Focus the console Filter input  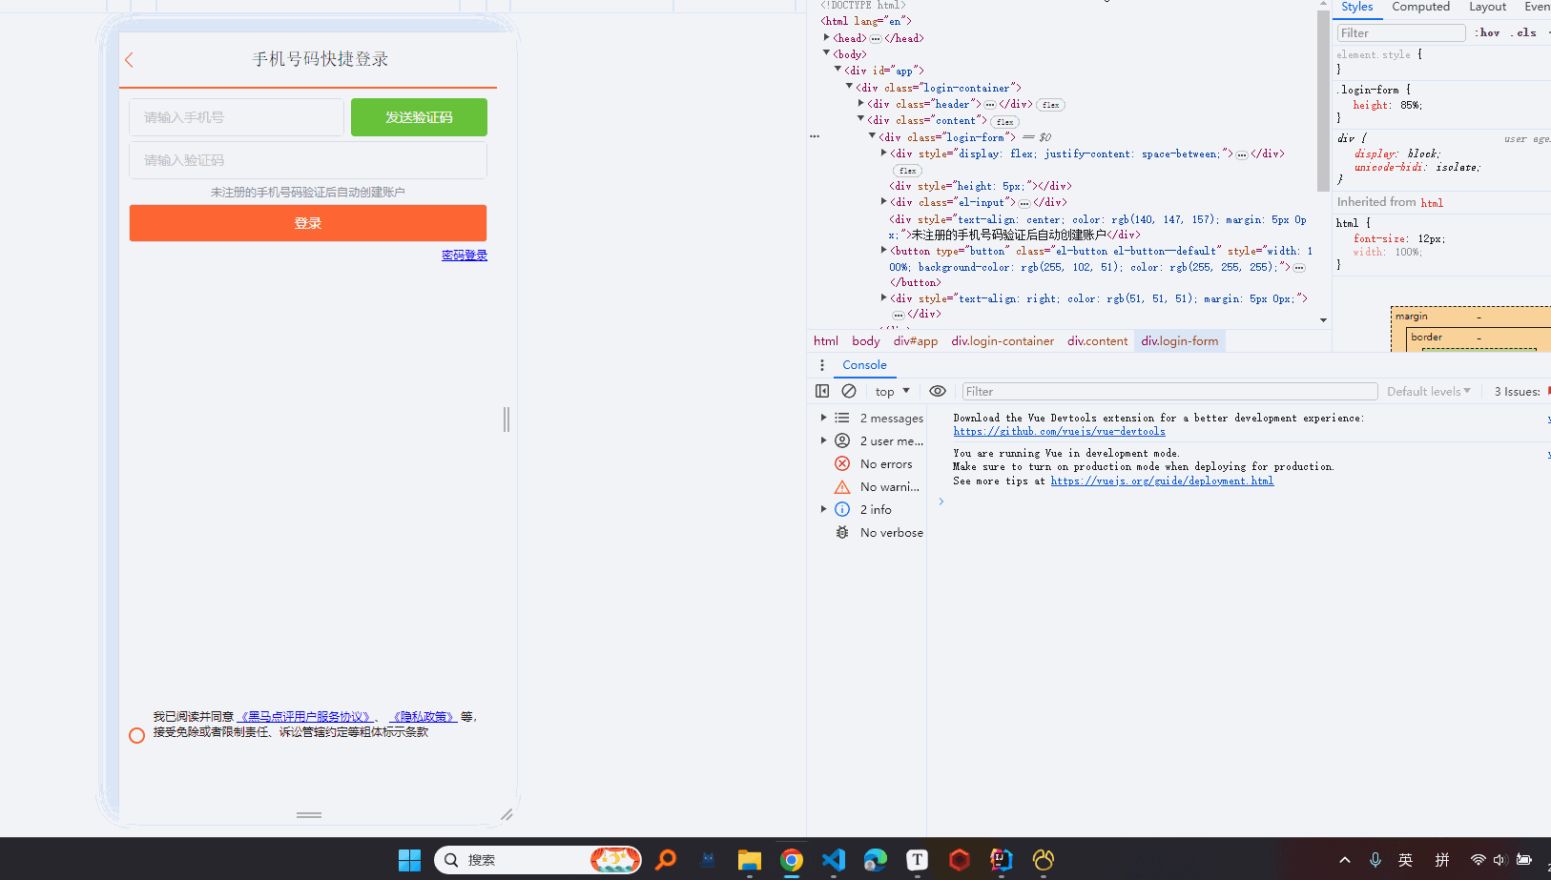[x=1169, y=391]
